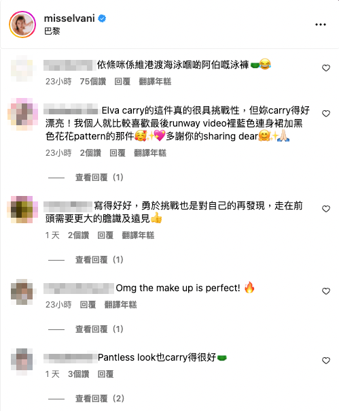Image resolution: width=339 pixels, height=411 pixels.
Task: Open the avatar of the Omg make up commenter
Action: [22, 292]
